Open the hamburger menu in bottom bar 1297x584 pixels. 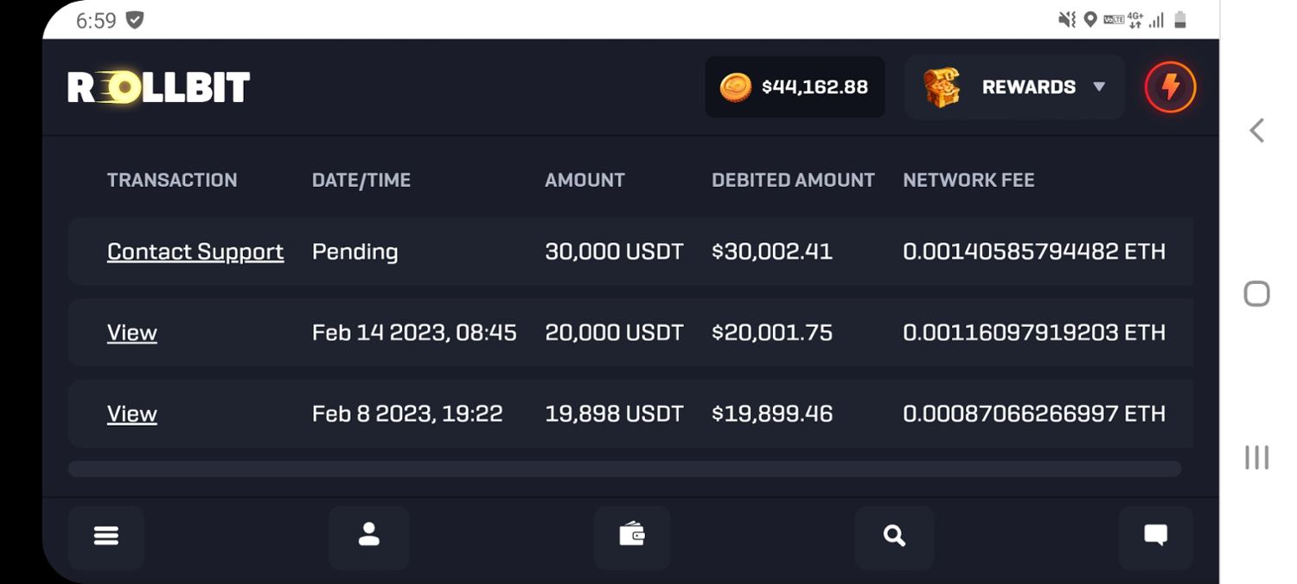[105, 536]
